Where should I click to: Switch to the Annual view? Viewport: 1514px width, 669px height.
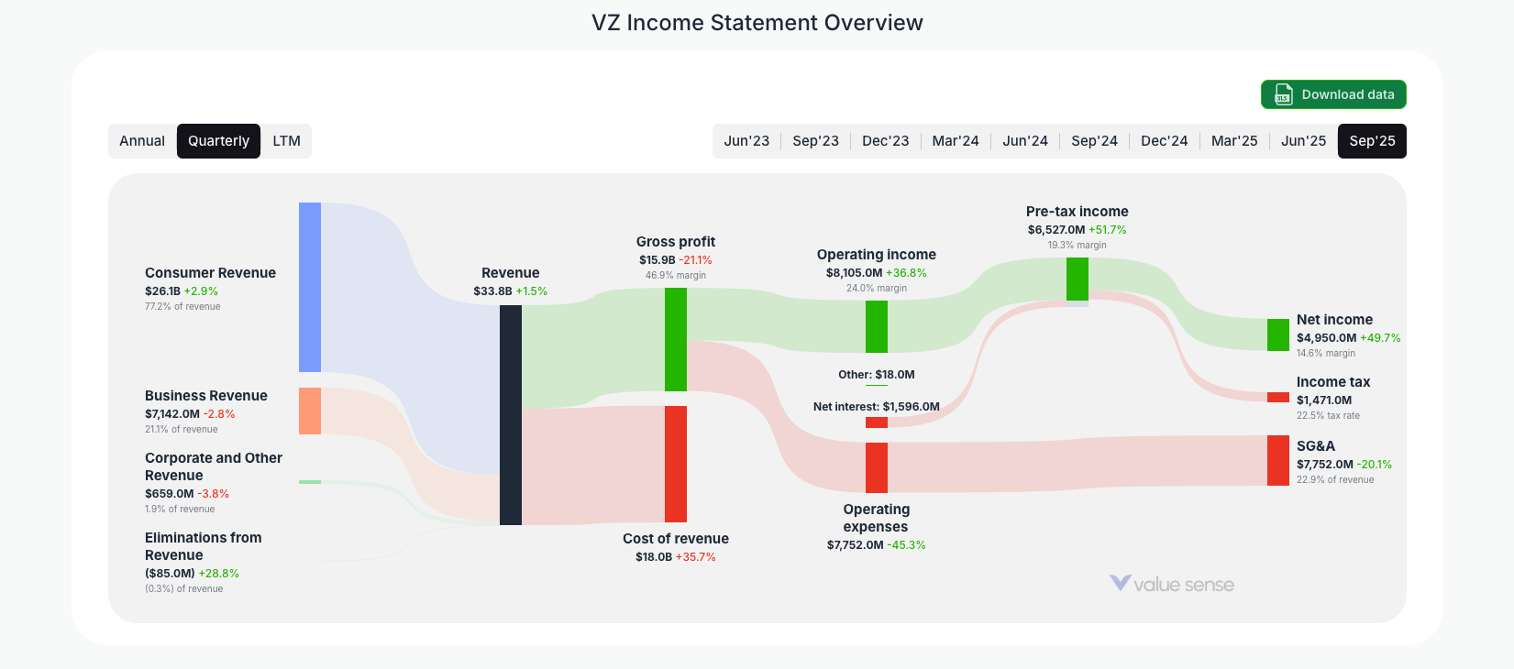[143, 140]
